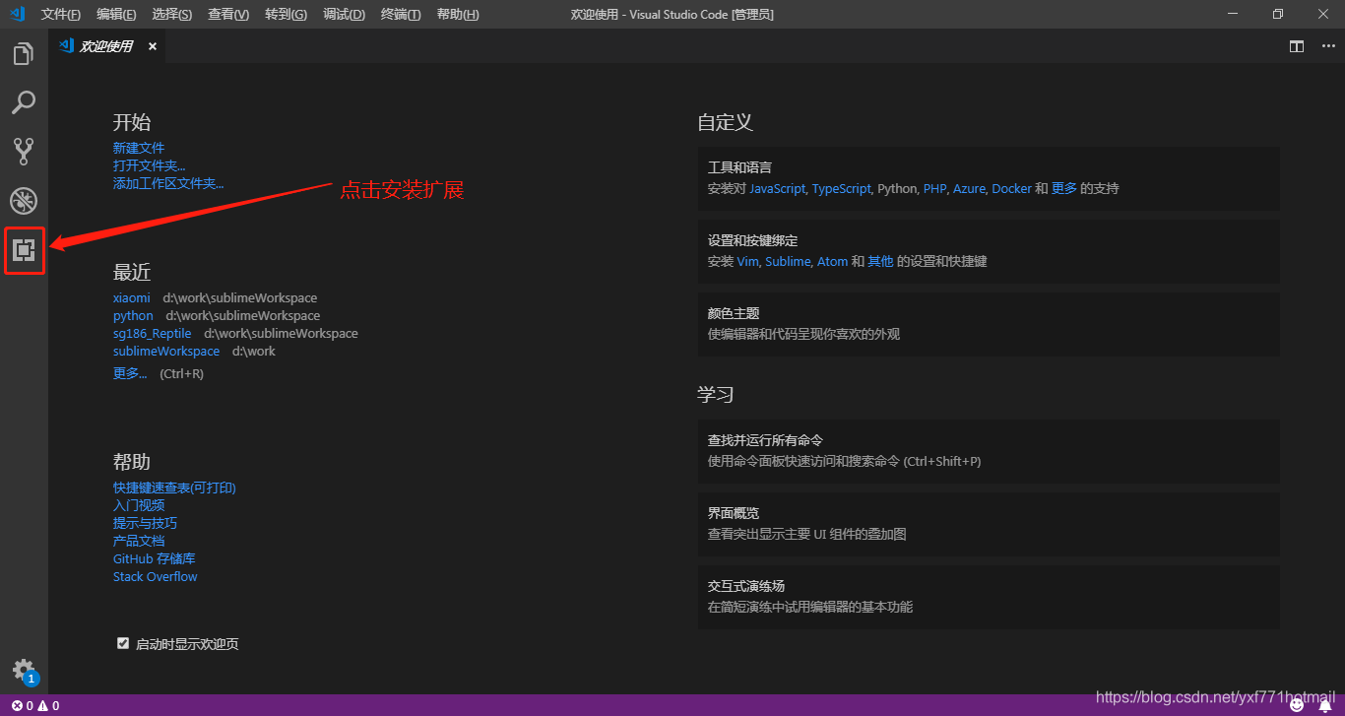Toggle 启动时显示欢迎页 checkbox
Viewport: 1345px width, 716px height.
123,643
